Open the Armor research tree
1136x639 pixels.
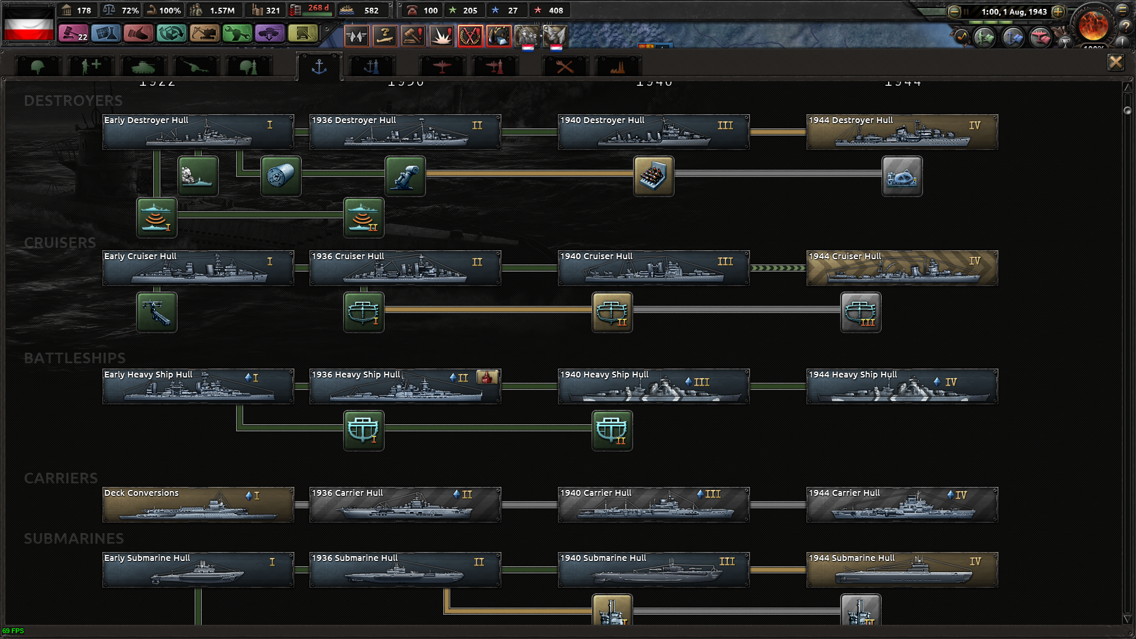[x=143, y=66]
